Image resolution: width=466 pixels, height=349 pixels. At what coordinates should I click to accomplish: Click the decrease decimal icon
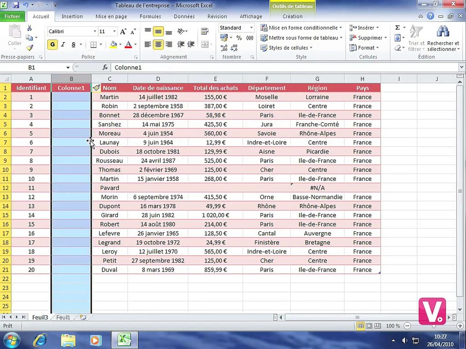(x=234, y=48)
